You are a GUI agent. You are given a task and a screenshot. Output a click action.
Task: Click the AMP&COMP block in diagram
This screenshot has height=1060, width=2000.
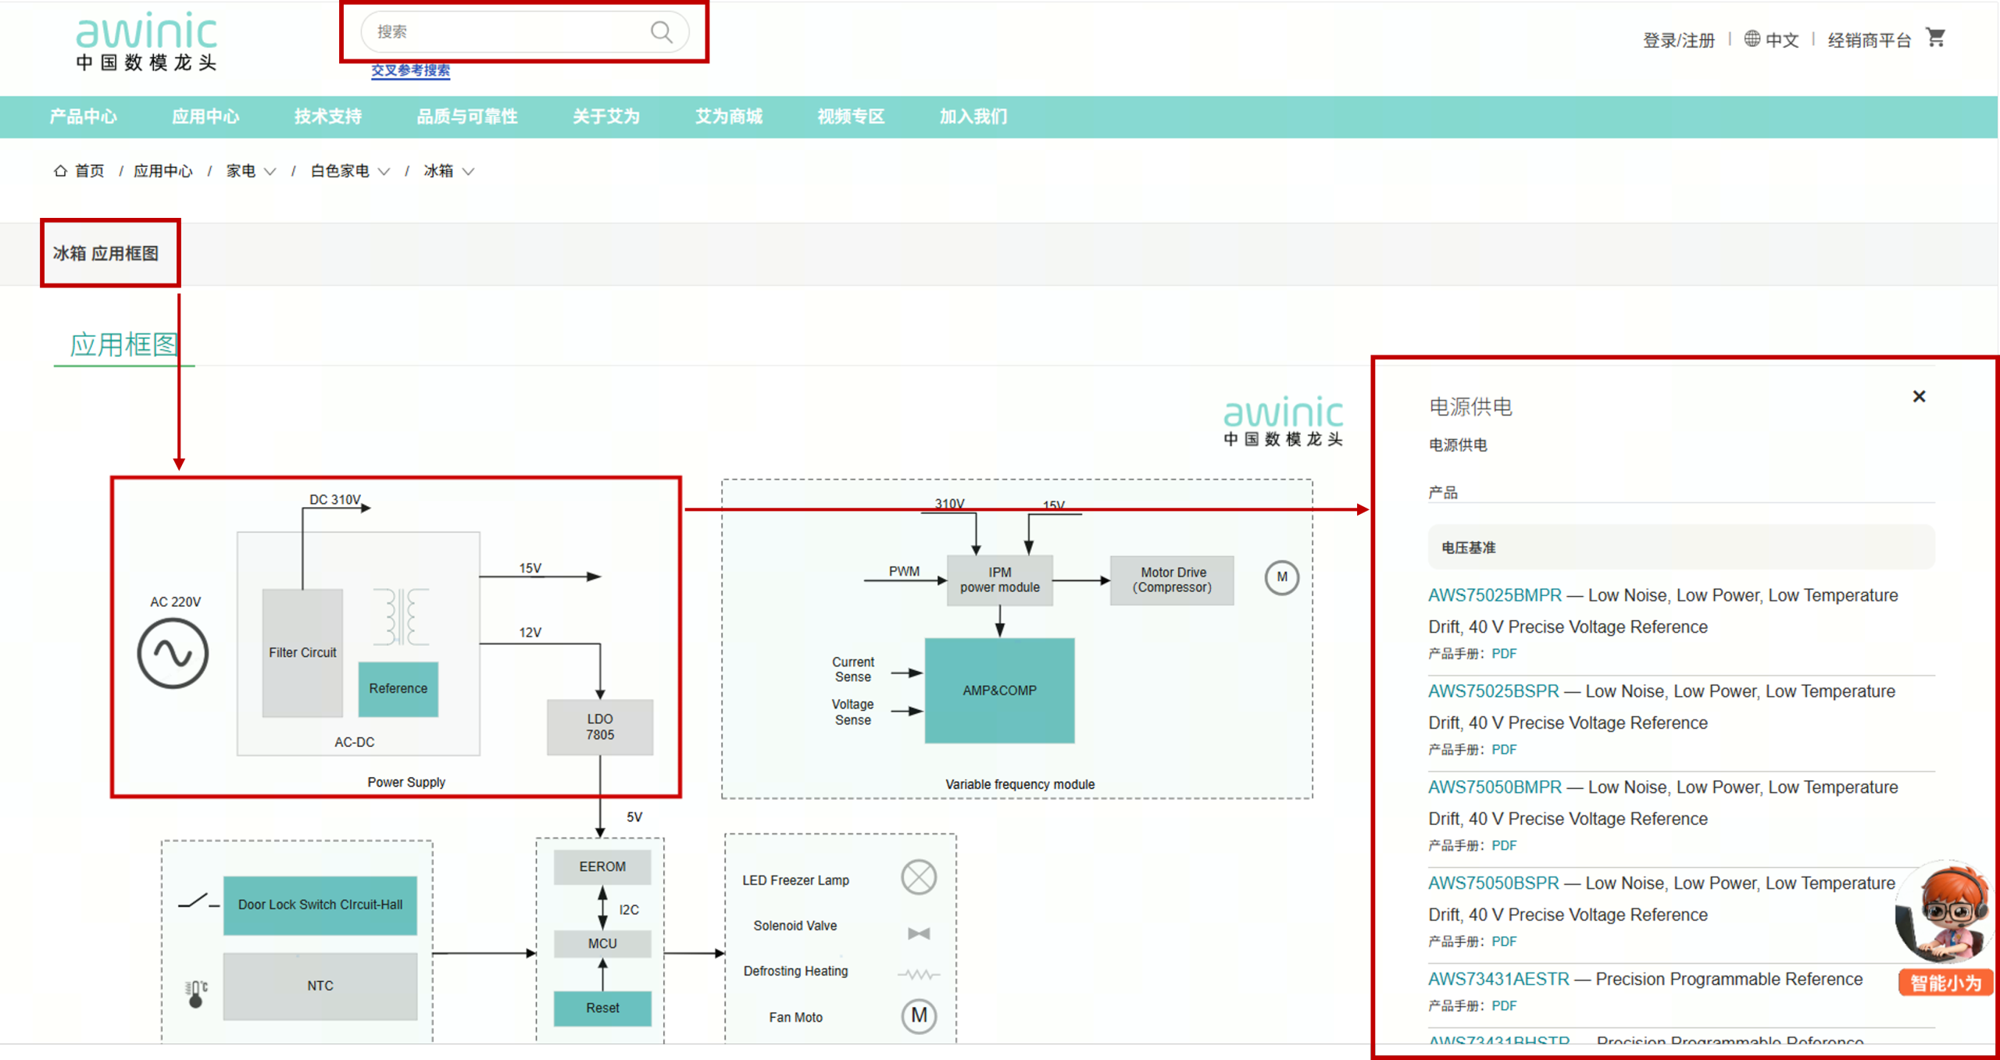click(999, 691)
